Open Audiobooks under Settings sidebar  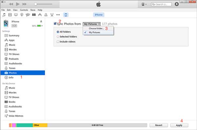click(23, 63)
